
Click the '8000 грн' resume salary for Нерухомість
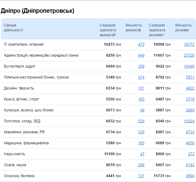click(x=163, y=154)
